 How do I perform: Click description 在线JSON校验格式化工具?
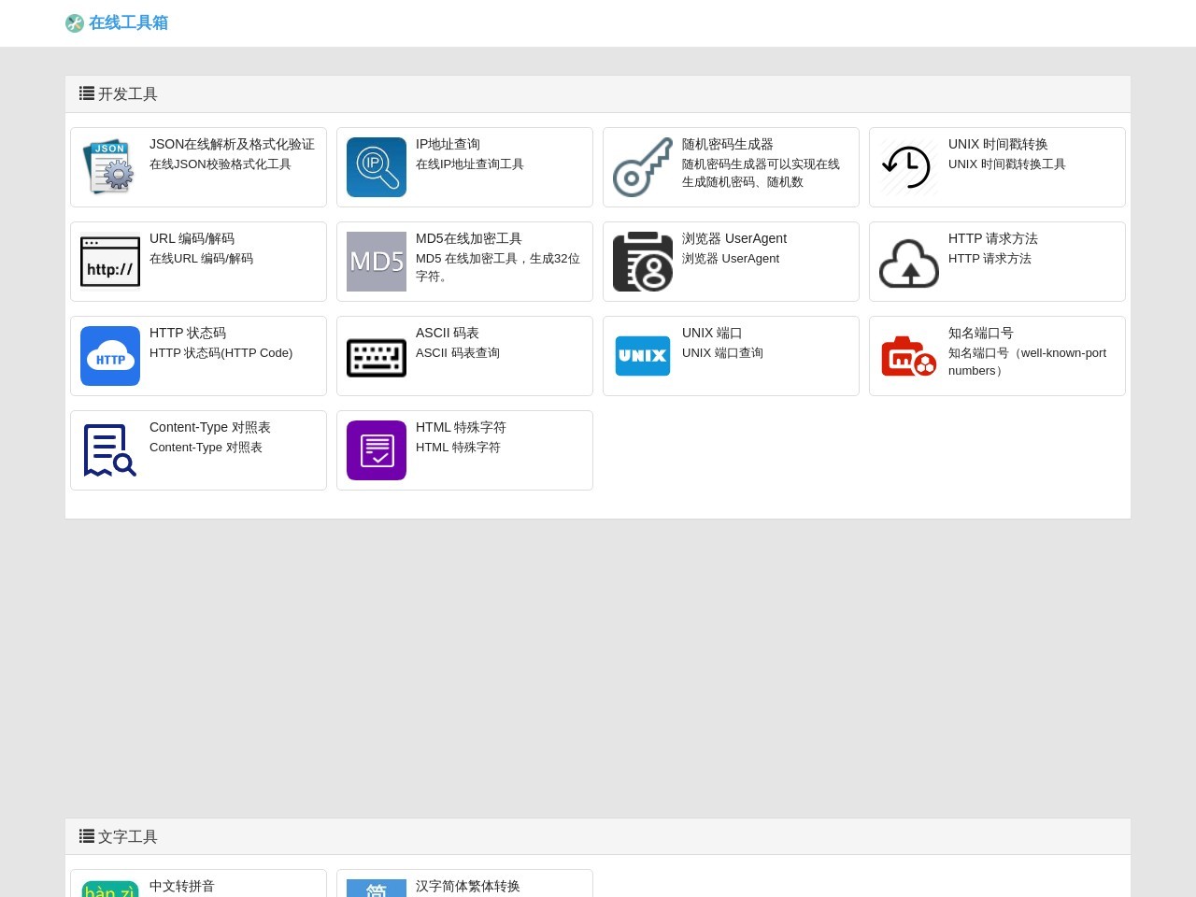click(x=221, y=164)
